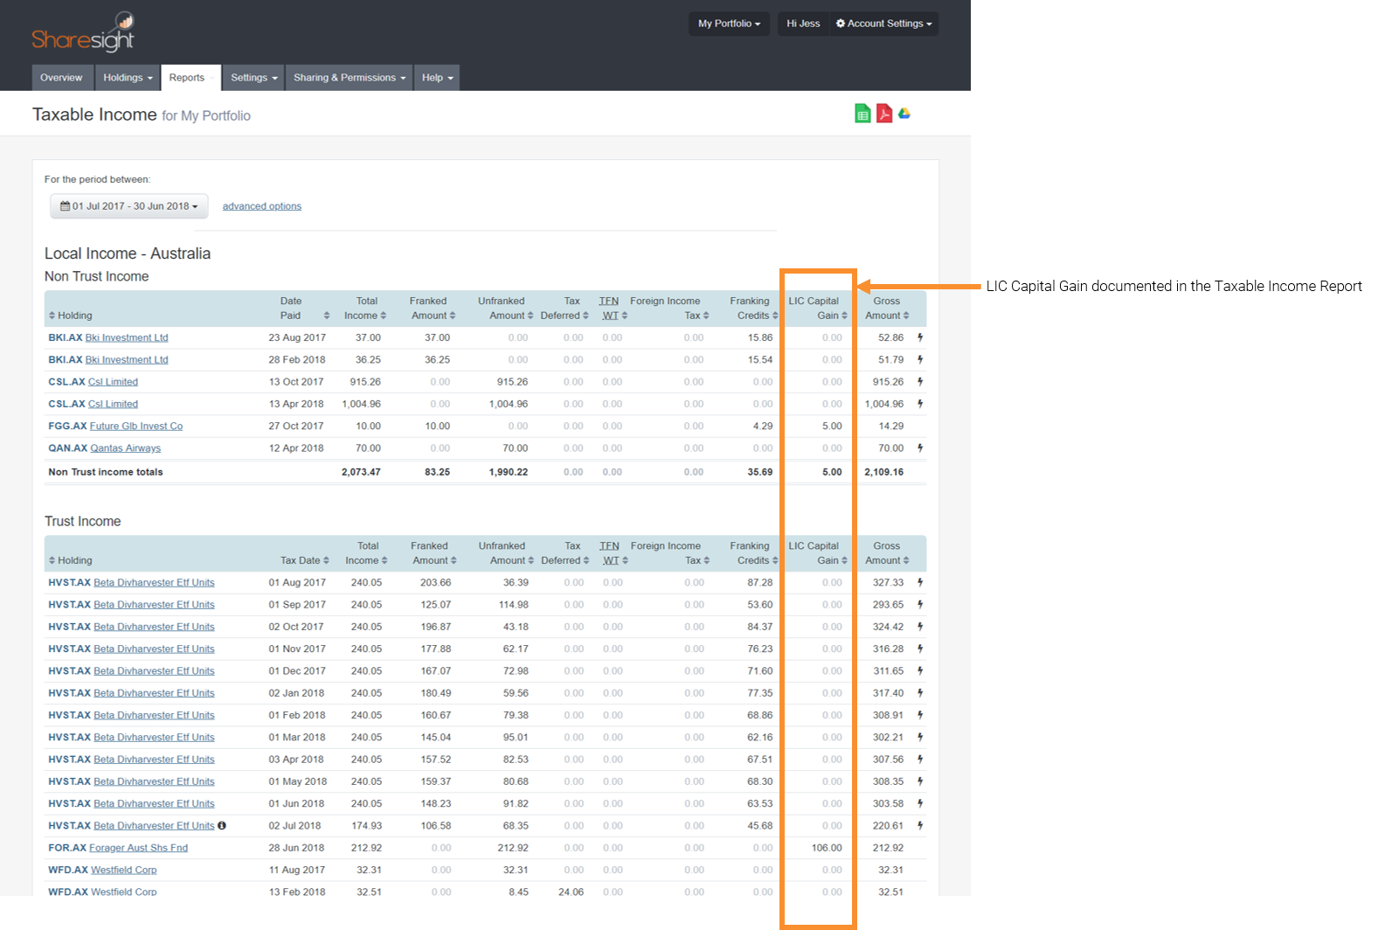Expand the Account Settings menu

883,24
